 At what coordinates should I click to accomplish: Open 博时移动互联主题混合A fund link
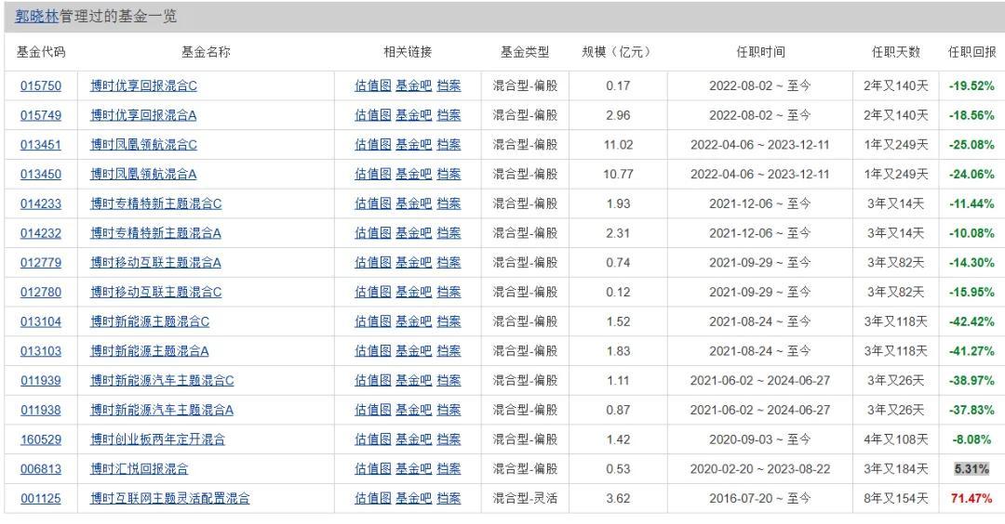tap(155, 262)
